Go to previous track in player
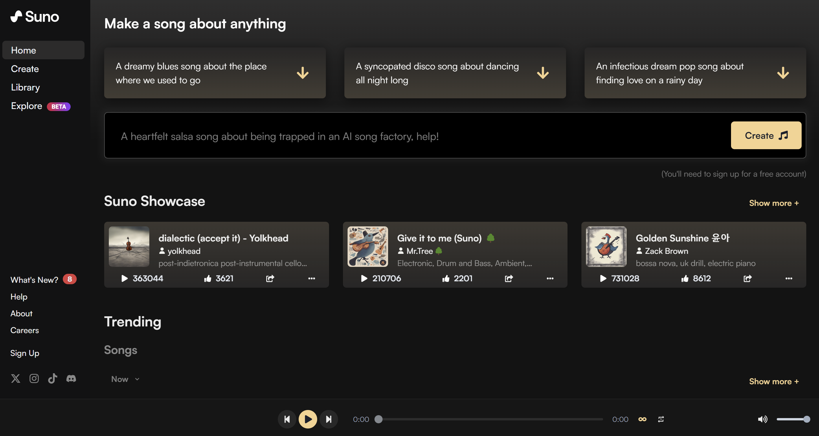 287,419
